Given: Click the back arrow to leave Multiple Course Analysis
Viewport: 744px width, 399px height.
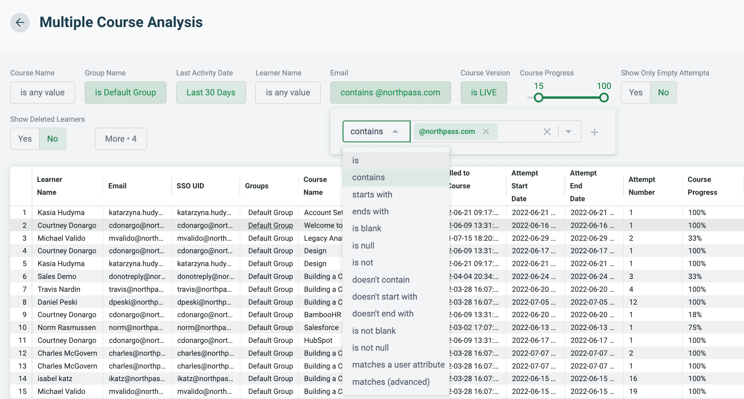Looking at the screenshot, I should (x=20, y=22).
